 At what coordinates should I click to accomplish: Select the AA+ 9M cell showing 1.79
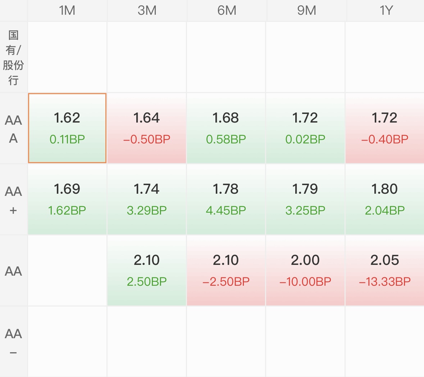pos(305,199)
